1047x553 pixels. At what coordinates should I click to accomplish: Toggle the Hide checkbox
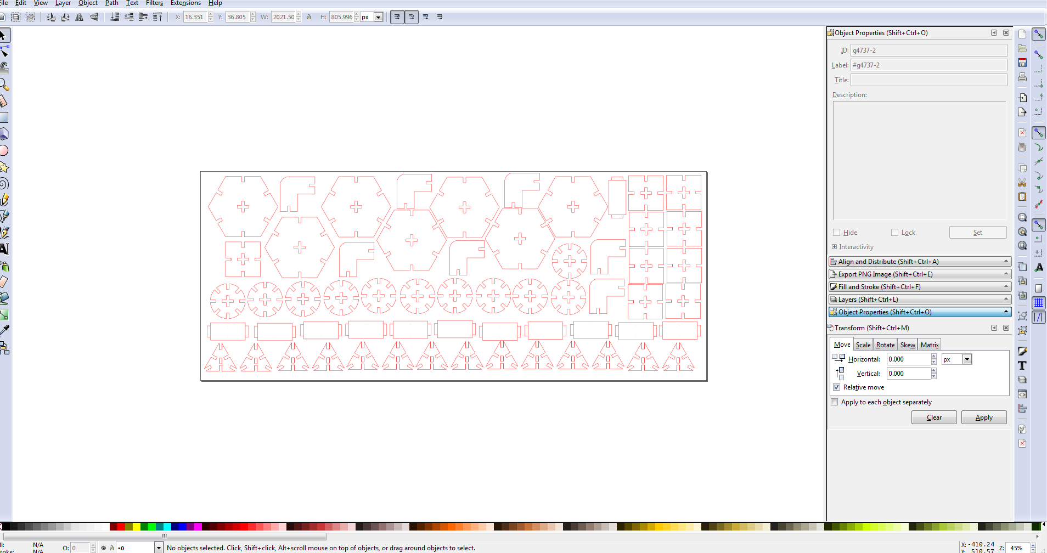pyautogui.click(x=837, y=233)
